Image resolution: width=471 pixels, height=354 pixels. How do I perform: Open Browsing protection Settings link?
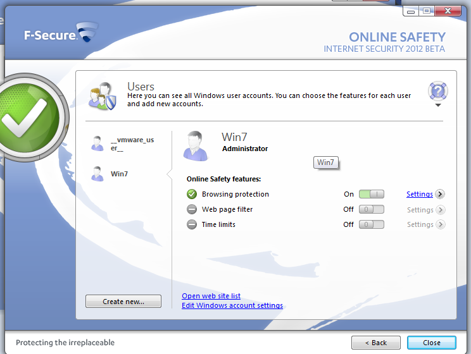[x=419, y=194]
